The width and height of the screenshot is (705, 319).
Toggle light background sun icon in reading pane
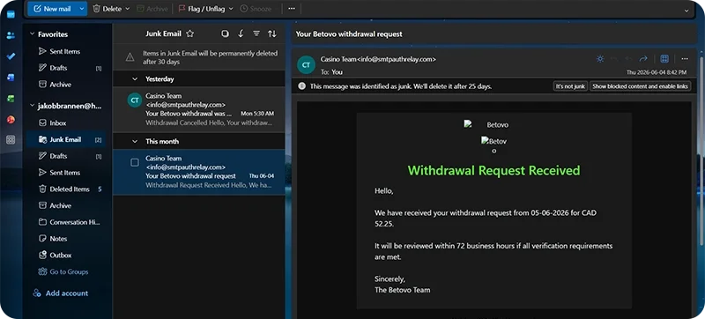600,59
